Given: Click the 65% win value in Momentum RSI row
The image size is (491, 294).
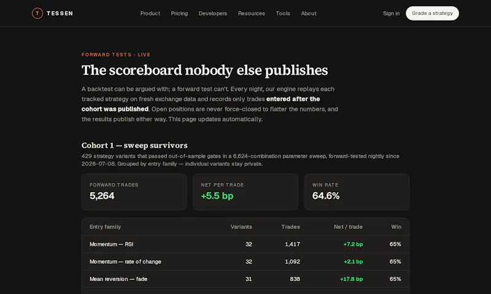Looking at the screenshot, I should 395,244.
